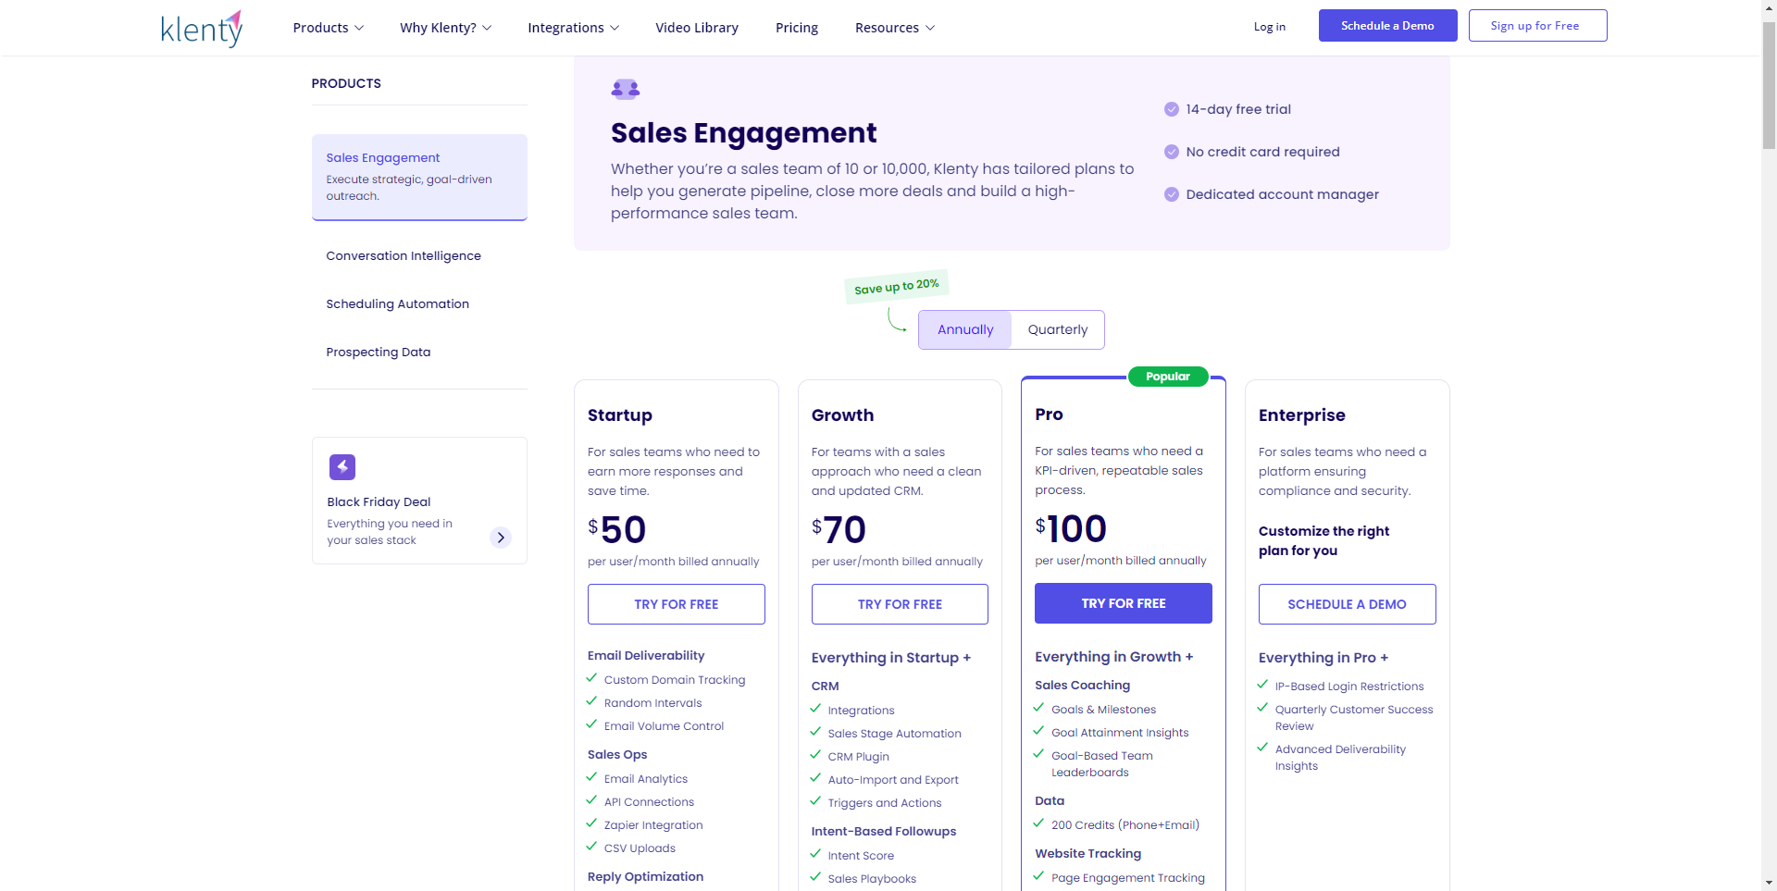Click the Intent Score feature text
The width and height of the screenshot is (1777, 891).
tap(861, 856)
